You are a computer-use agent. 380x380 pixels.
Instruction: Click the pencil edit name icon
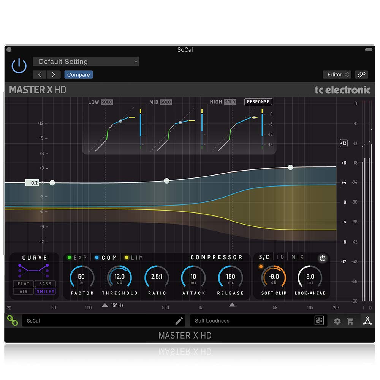[179, 321]
